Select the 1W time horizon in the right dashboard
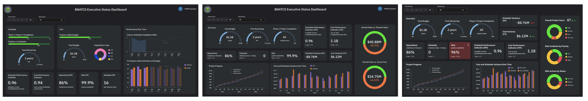This screenshot has width=588, height=101. click(x=412, y=10)
